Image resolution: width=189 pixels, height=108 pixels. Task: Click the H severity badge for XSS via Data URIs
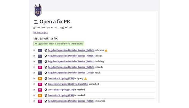[40, 84]
